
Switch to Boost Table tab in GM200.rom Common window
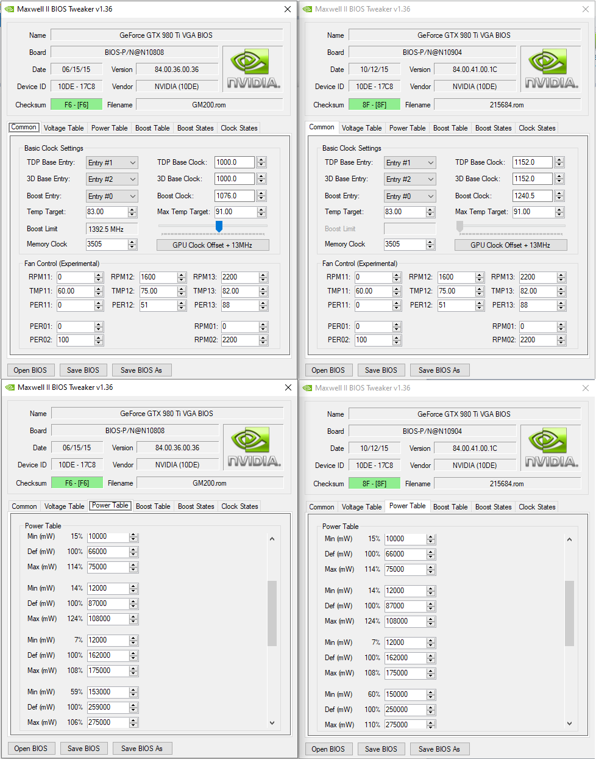point(152,128)
